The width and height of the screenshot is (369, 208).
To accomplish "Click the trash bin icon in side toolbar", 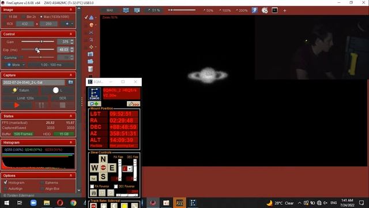I will tap(91, 69).
